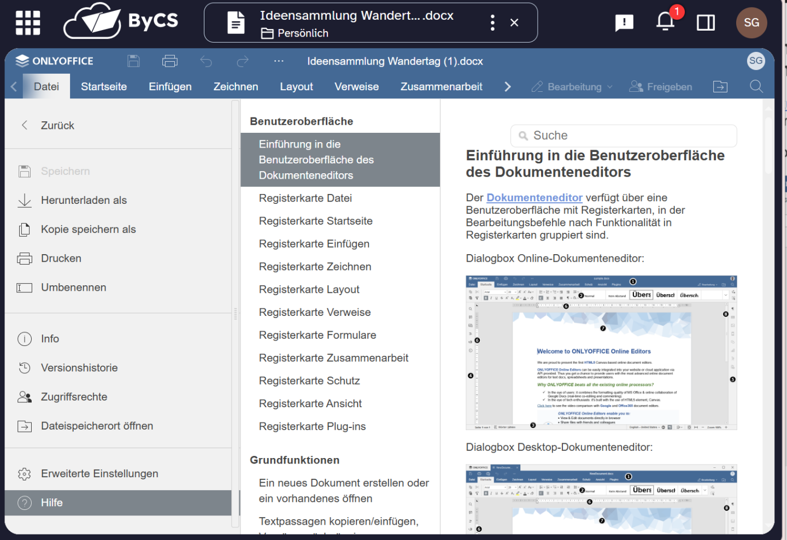Click the chevron to show more ribbon tabs

508,86
